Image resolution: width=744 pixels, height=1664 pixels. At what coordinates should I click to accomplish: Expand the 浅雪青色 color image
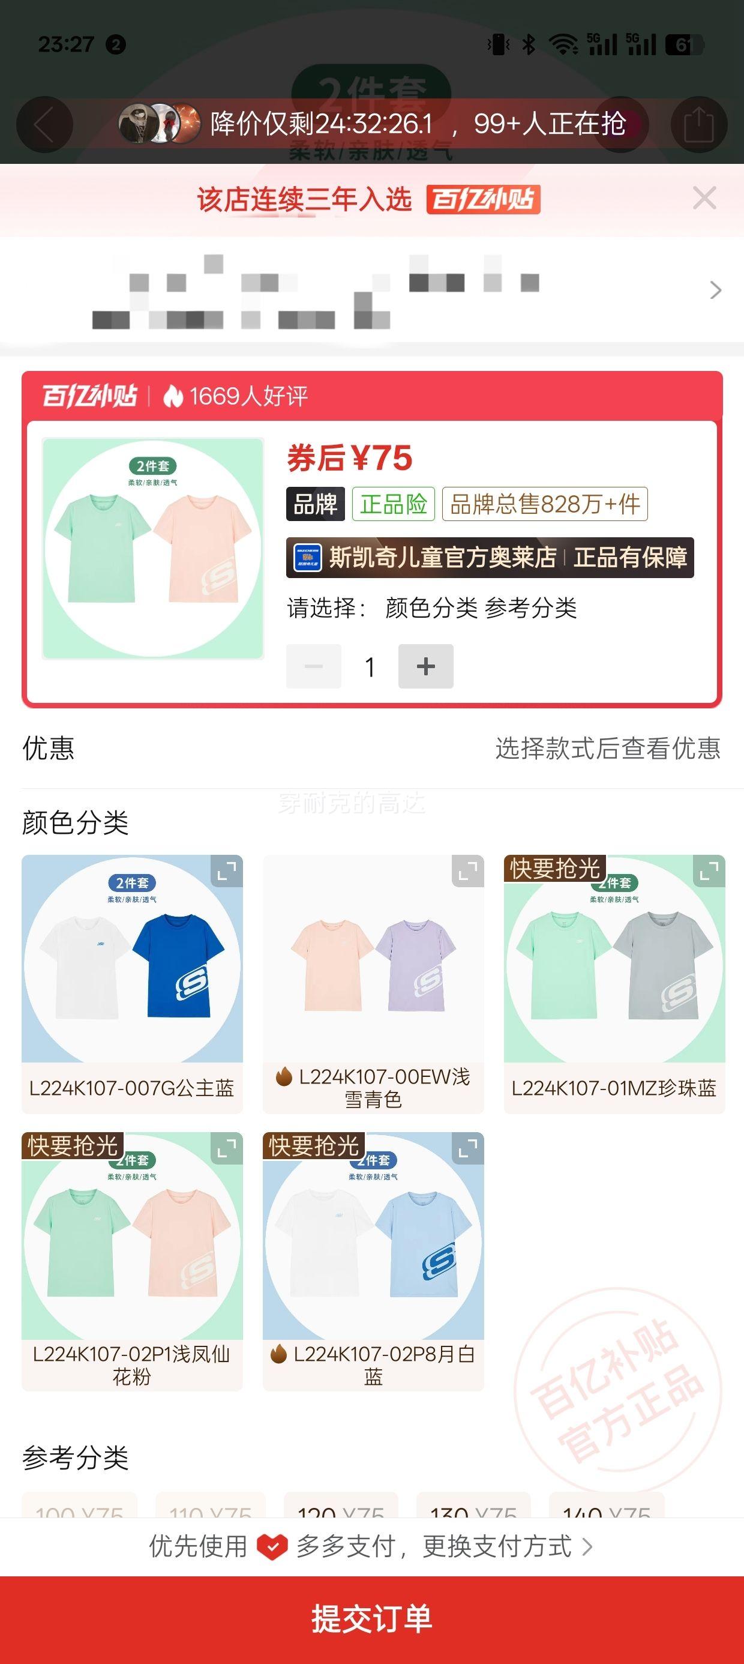(467, 872)
